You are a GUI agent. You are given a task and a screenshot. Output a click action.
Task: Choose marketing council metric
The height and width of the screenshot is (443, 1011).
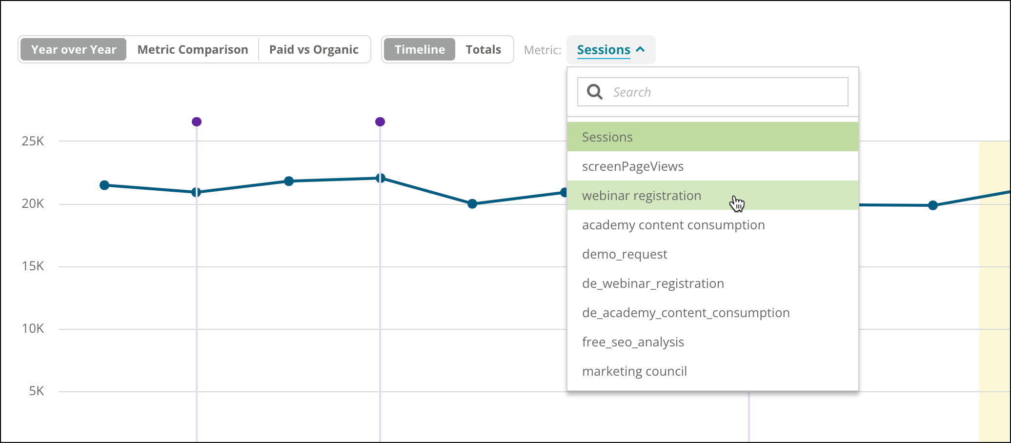712,371
